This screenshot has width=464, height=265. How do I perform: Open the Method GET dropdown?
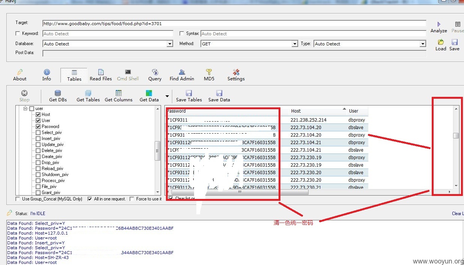click(x=295, y=44)
